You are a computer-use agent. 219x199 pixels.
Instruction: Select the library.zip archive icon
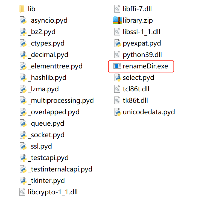click(x=117, y=20)
